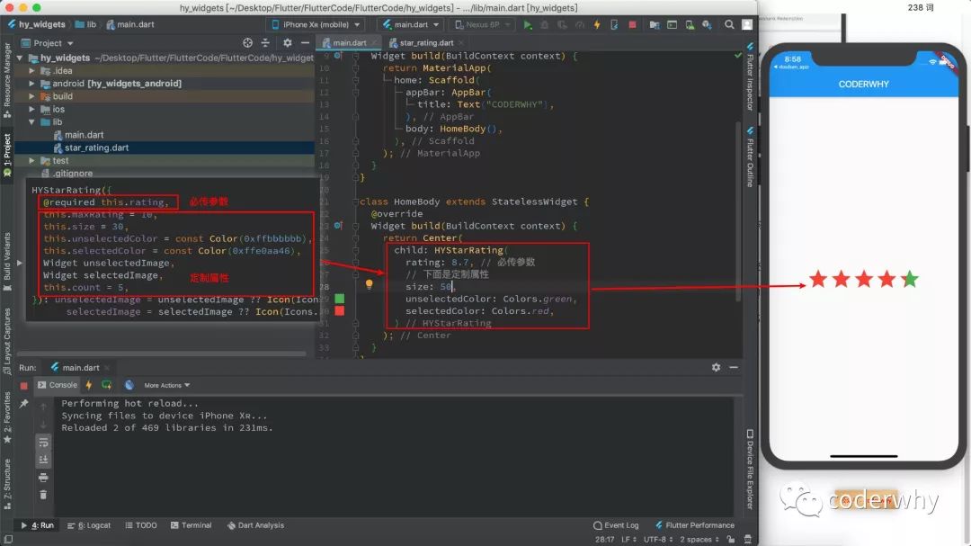
Task: Toggle the 1: Project tool window
Action: (x=7, y=155)
